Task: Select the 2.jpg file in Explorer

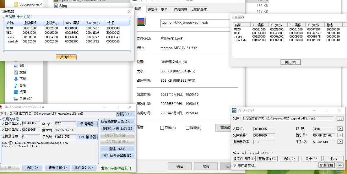Action: (x=60, y=5)
